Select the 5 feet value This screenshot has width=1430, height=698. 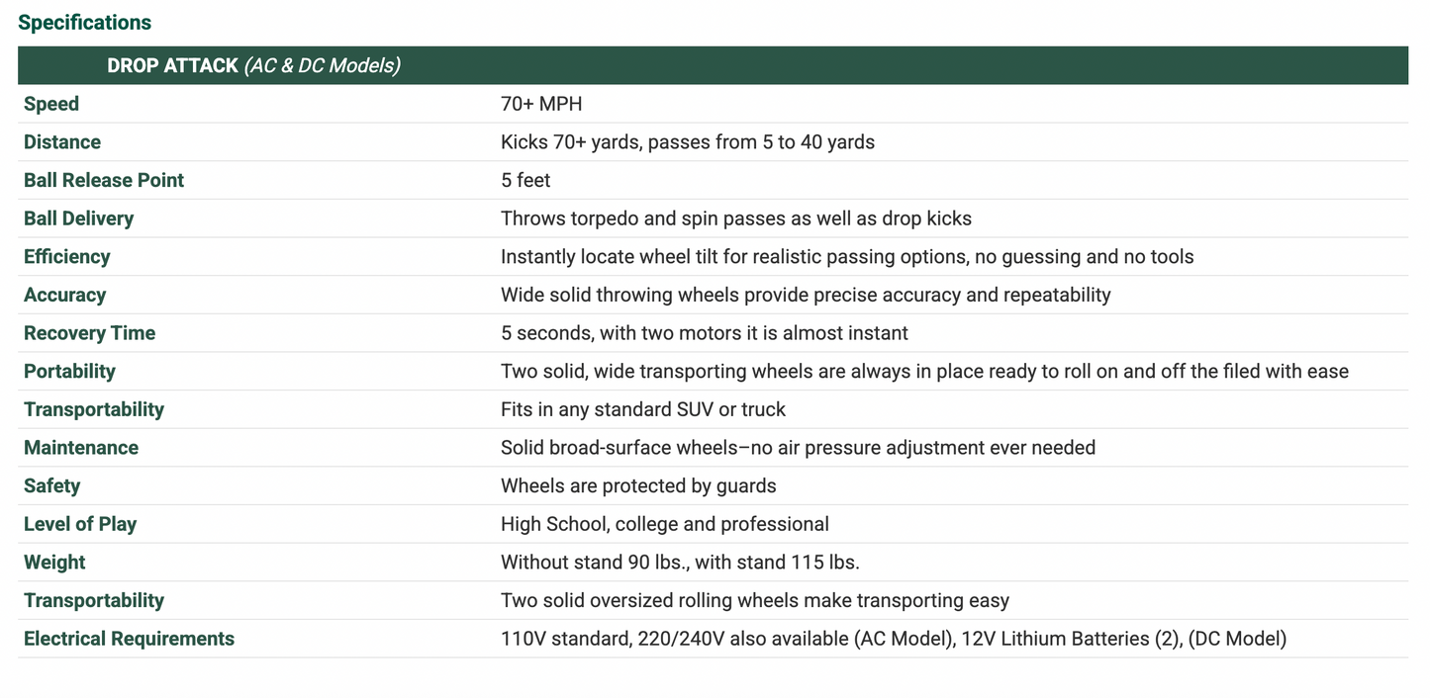tap(525, 180)
